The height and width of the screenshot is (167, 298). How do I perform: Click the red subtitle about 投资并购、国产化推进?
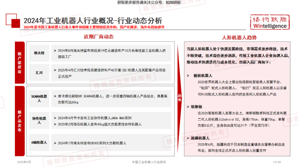click(94, 27)
